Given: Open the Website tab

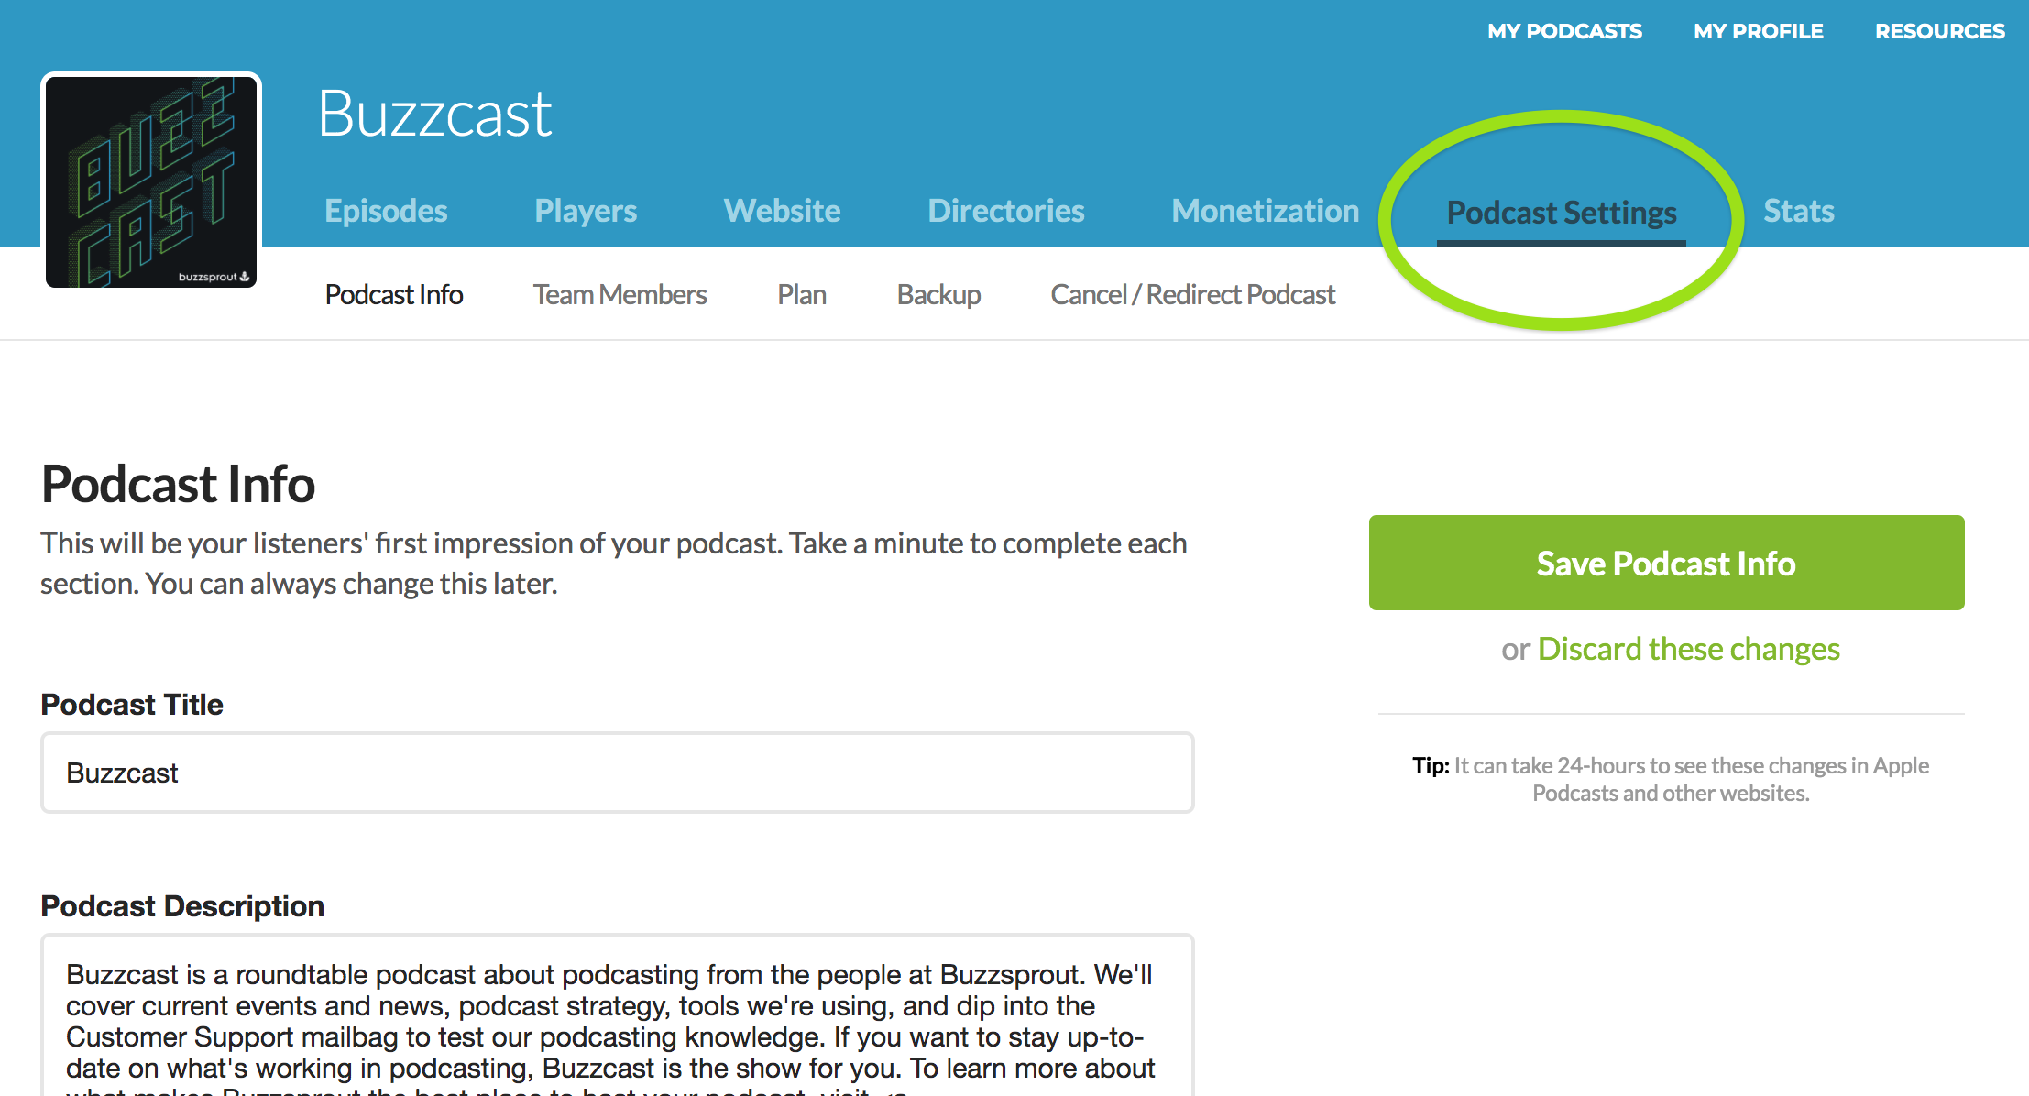Looking at the screenshot, I should coord(782,211).
